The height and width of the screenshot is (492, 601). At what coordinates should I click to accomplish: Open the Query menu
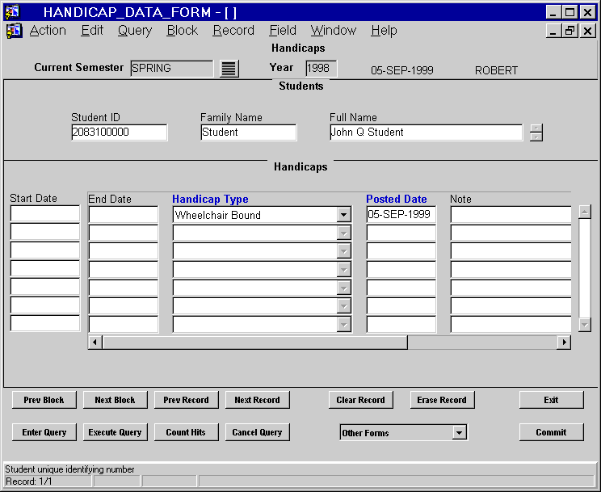pyautogui.click(x=135, y=30)
